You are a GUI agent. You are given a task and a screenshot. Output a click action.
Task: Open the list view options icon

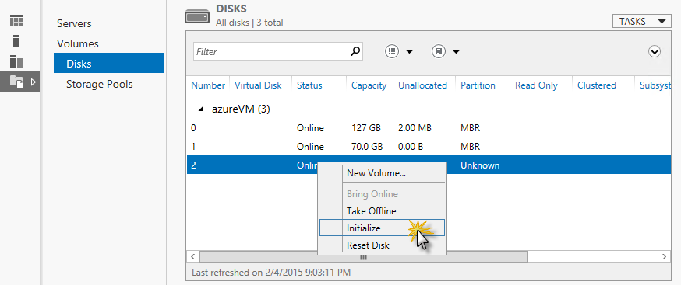click(392, 51)
